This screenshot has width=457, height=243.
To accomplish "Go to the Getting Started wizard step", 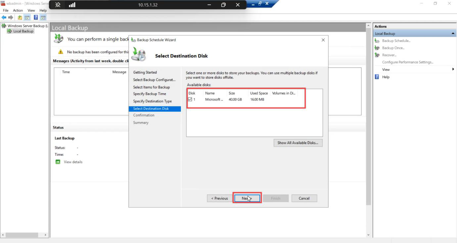I will [x=145, y=72].
